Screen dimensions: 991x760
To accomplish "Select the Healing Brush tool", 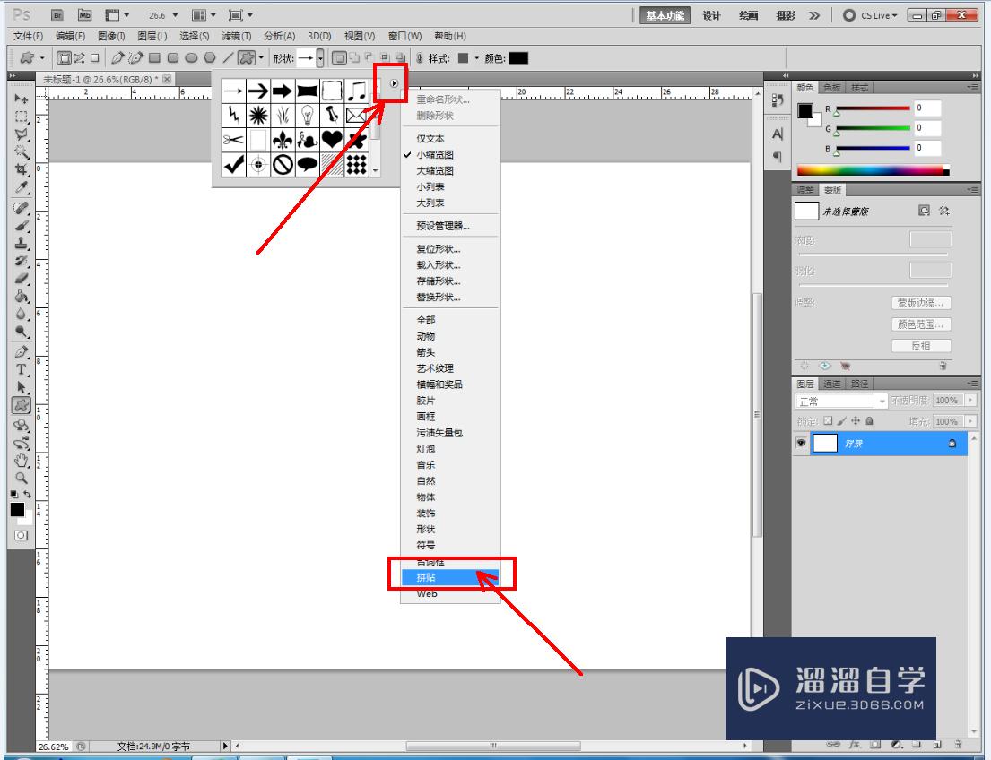I will pyautogui.click(x=22, y=207).
